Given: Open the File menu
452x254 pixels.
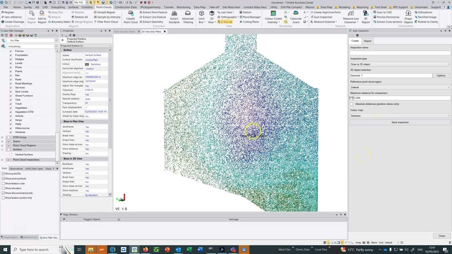Looking at the screenshot, I should click(6, 7).
